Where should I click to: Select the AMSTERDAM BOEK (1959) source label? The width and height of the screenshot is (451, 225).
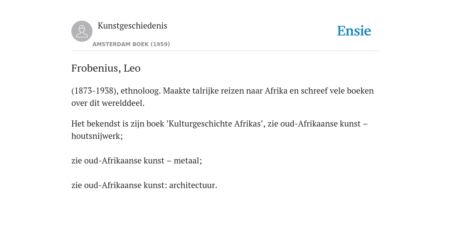coord(131,44)
